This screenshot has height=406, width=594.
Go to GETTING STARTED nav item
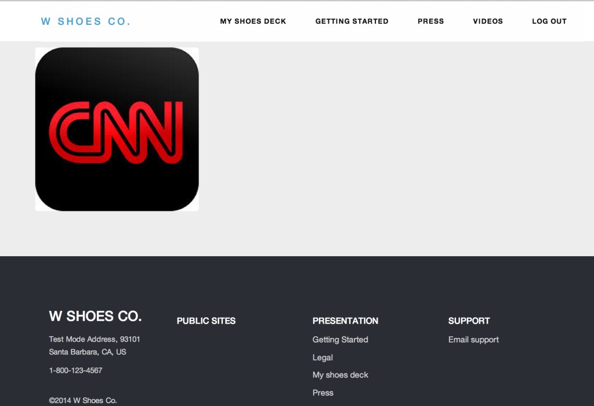point(352,21)
